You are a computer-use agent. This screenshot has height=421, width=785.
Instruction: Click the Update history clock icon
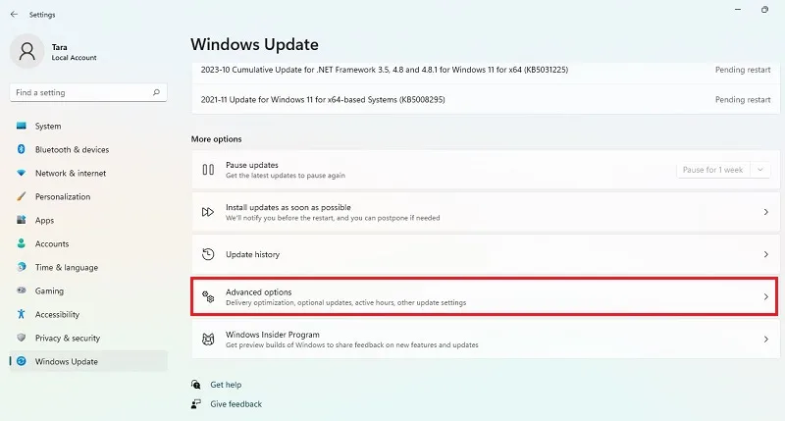[208, 254]
